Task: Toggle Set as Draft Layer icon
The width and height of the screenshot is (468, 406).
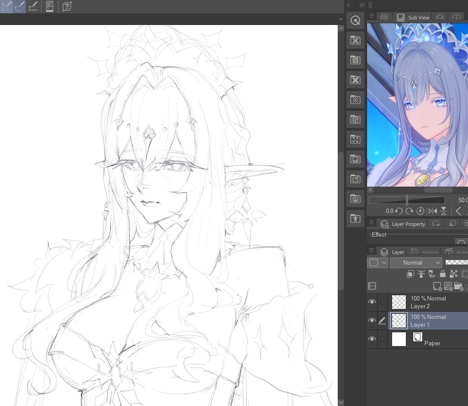Action: [432, 274]
